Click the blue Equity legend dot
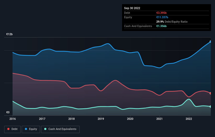The width and height of the screenshot is (215, 137). (26, 129)
